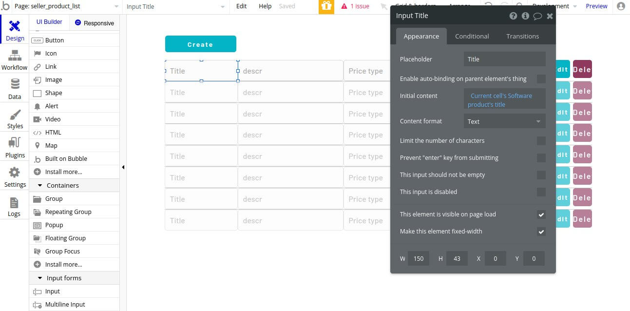
Task: Open the Data section icon
Action: pos(15,89)
